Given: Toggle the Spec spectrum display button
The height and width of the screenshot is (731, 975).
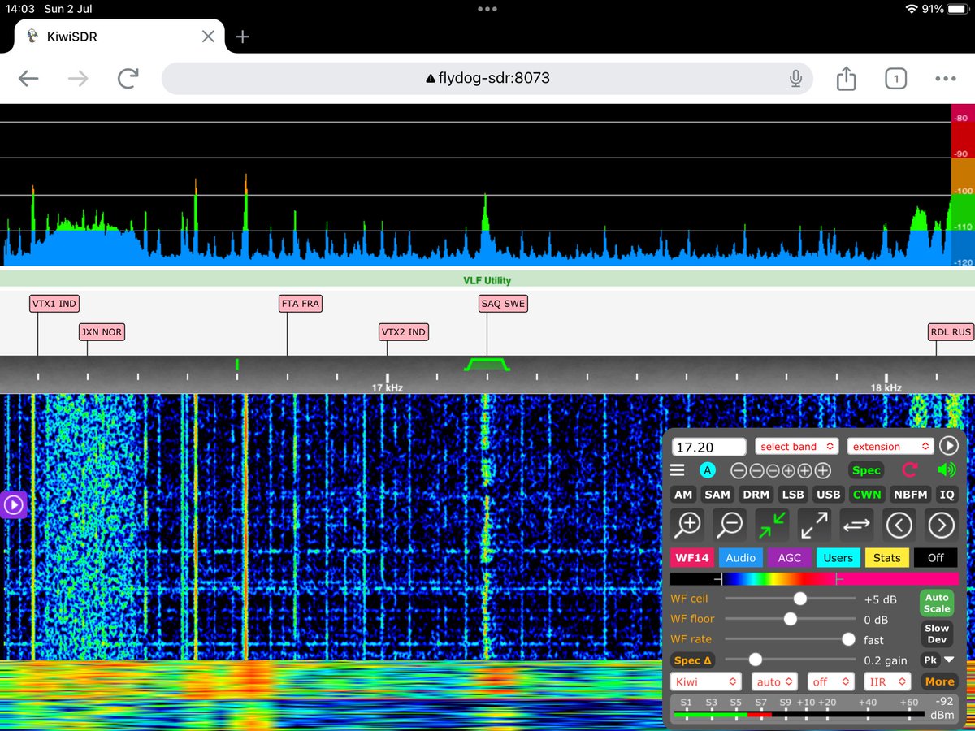Looking at the screenshot, I should coord(866,470).
